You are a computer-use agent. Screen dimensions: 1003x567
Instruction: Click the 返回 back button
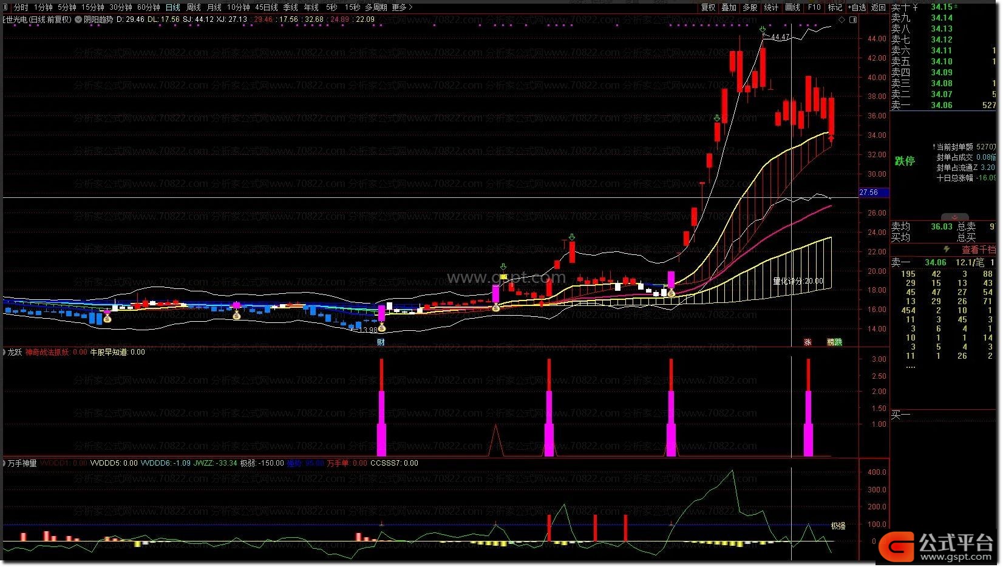click(x=879, y=7)
